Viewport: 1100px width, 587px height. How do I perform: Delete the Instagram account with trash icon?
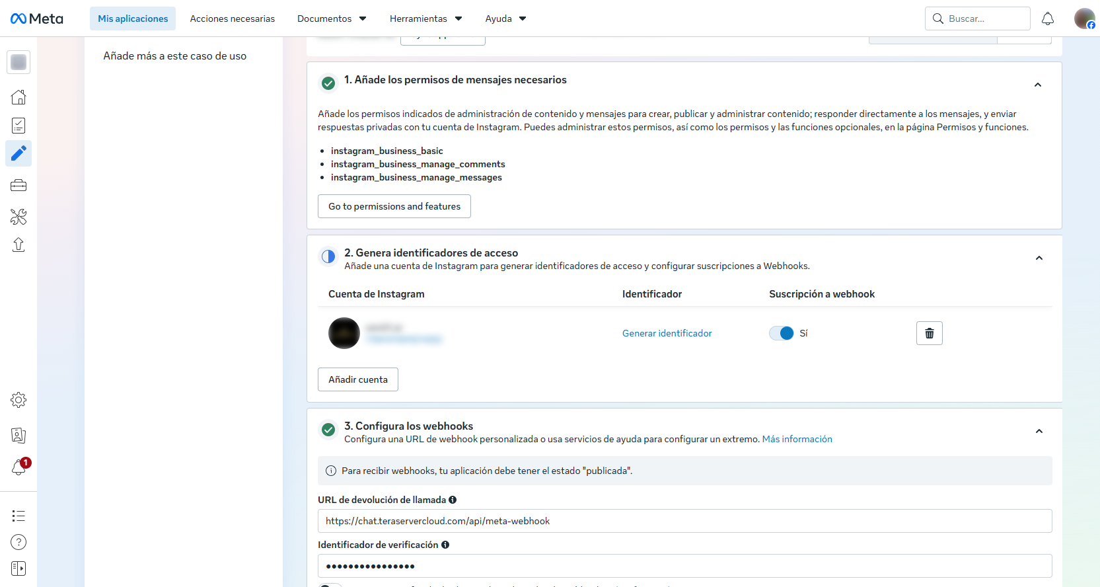[930, 333]
